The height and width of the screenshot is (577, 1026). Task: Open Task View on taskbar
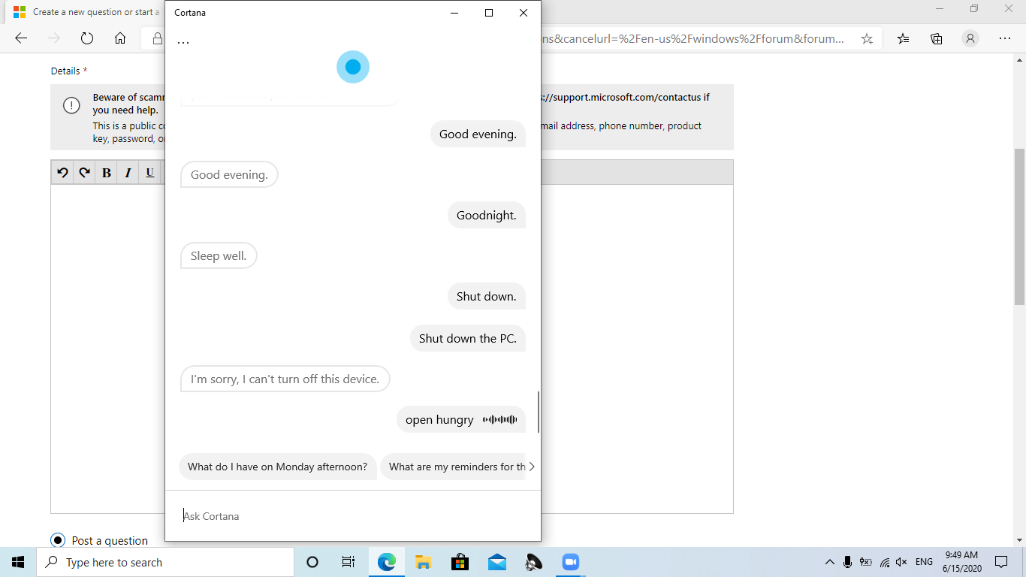click(348, 562)
